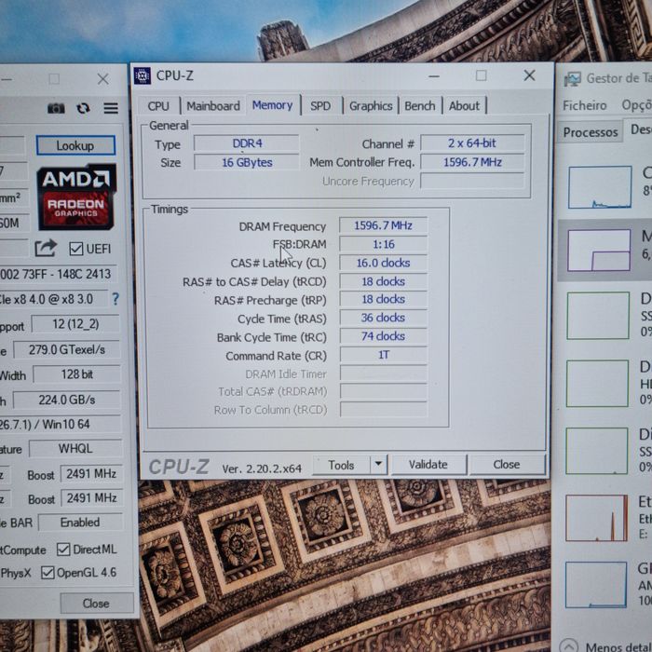
Task: Click the 12 (12_2) DirectX support field
Action: click(x=75, y=324)
